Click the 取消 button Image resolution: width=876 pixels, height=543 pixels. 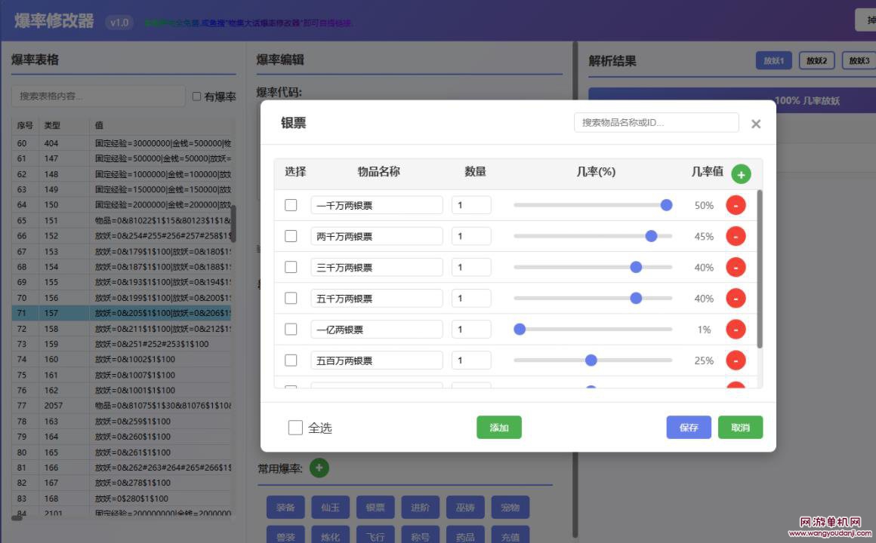pos(740,428)
